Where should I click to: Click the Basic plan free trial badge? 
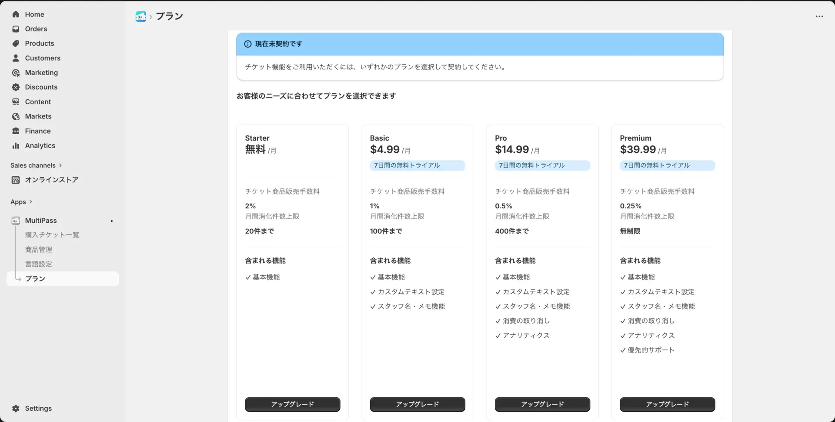click(417, 165)
